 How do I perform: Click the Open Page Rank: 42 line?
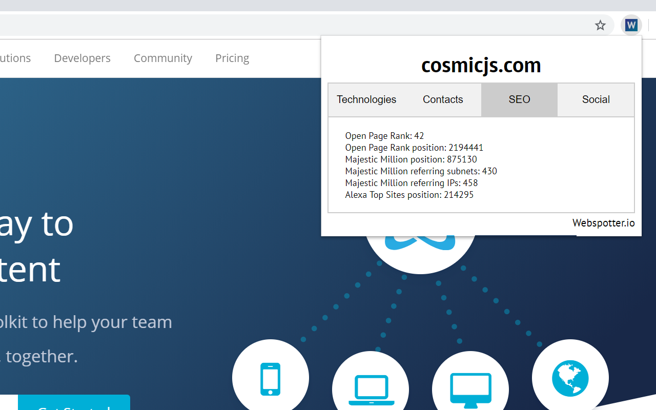384,136
